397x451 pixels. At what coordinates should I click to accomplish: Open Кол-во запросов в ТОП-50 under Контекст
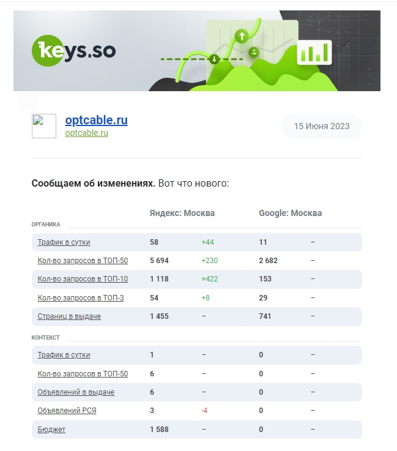pyautogui.click(x=83, y=374)
